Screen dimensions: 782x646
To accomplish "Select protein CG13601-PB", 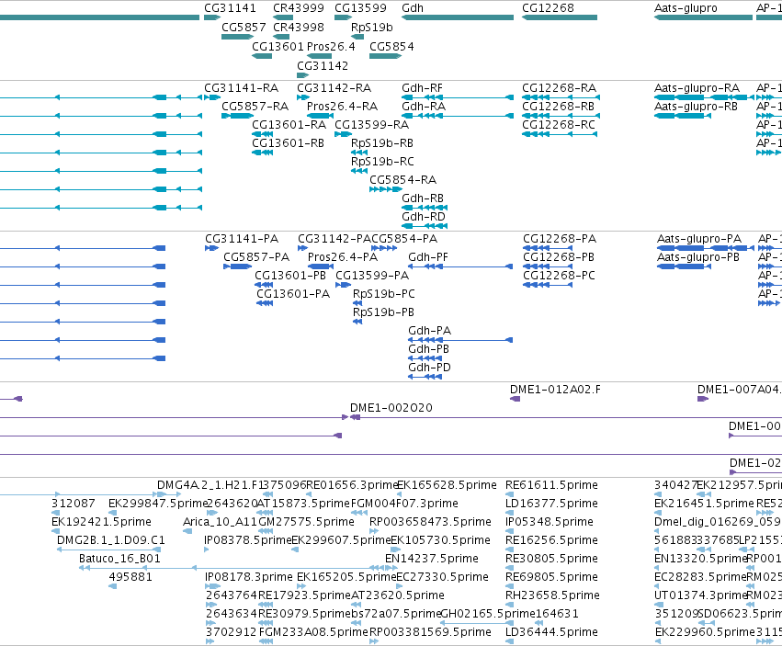I will coord(265,285).
